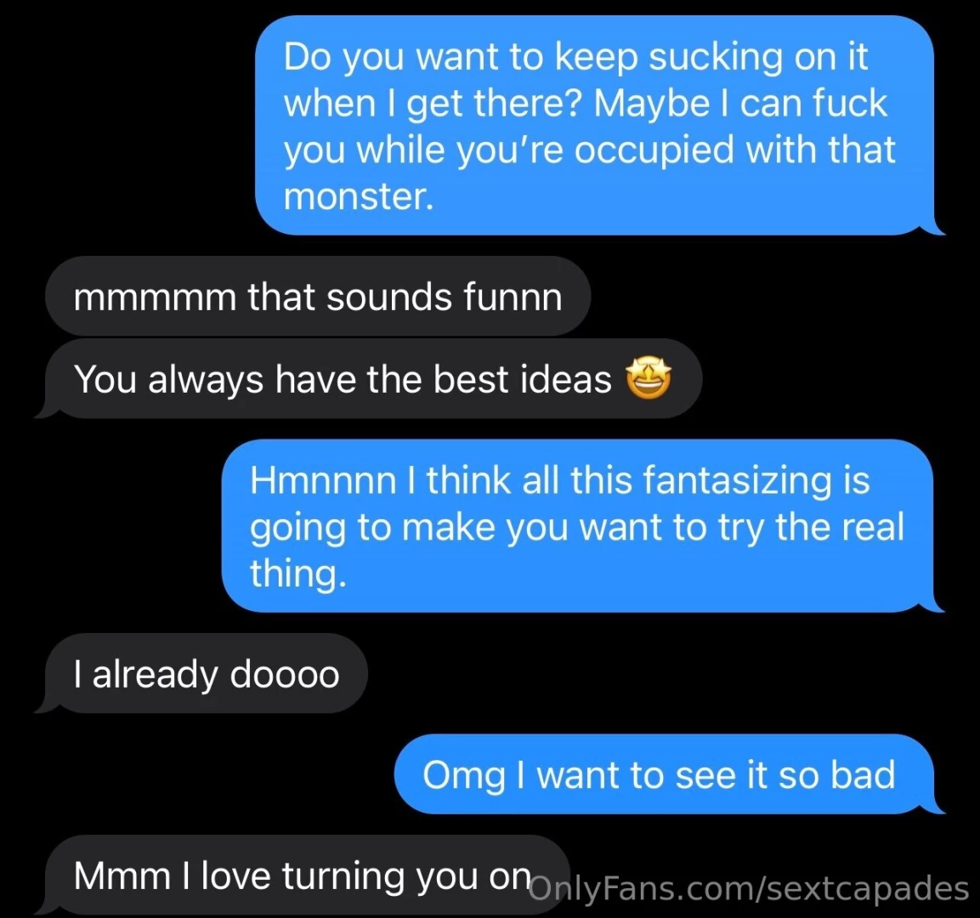Click the star-eyes emoji in the message

tap(649, 379)
